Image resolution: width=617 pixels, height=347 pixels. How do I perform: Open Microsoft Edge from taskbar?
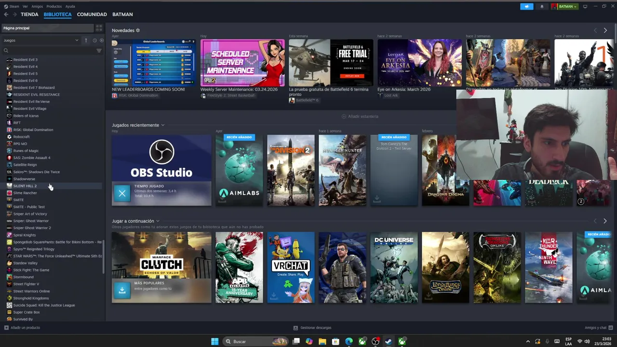coord(349,341)
